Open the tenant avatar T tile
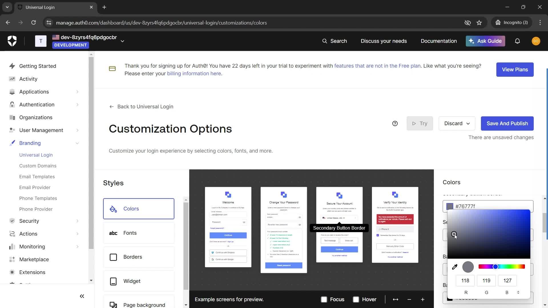The height and width of the screenshot is (308, 548). click(x=41, y=41)
